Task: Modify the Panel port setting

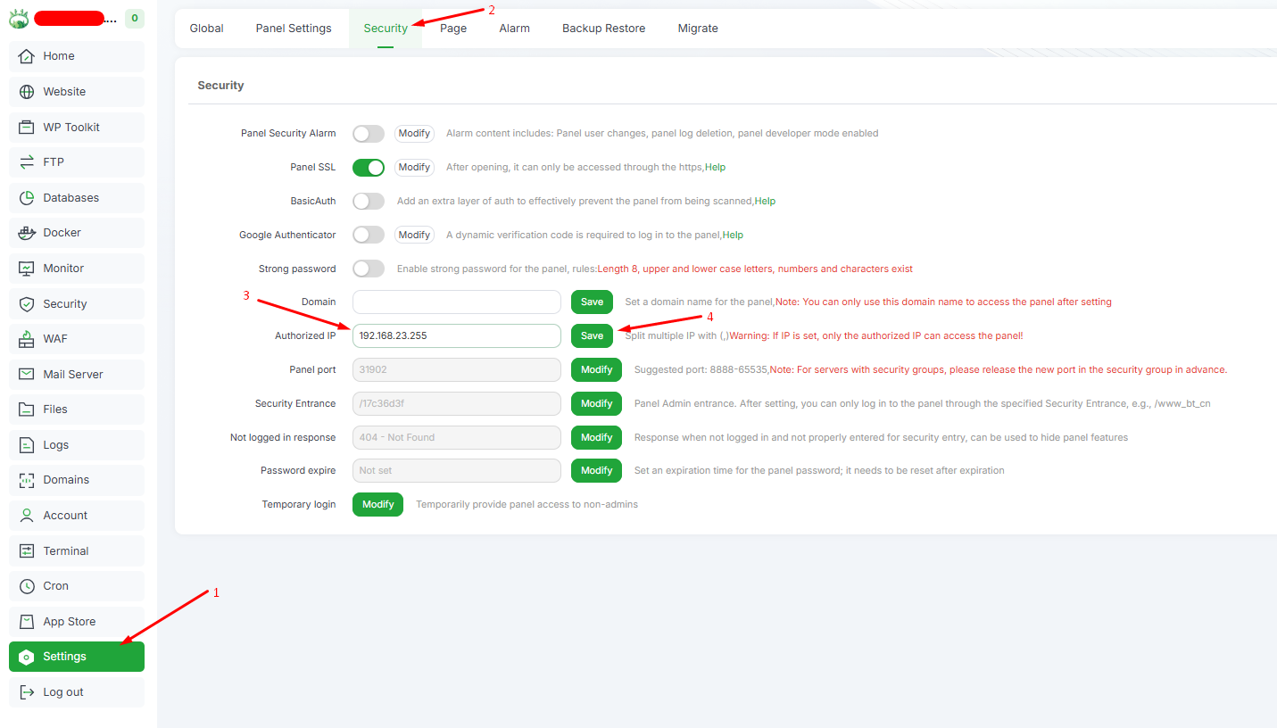Action: (x=596, y=370)
